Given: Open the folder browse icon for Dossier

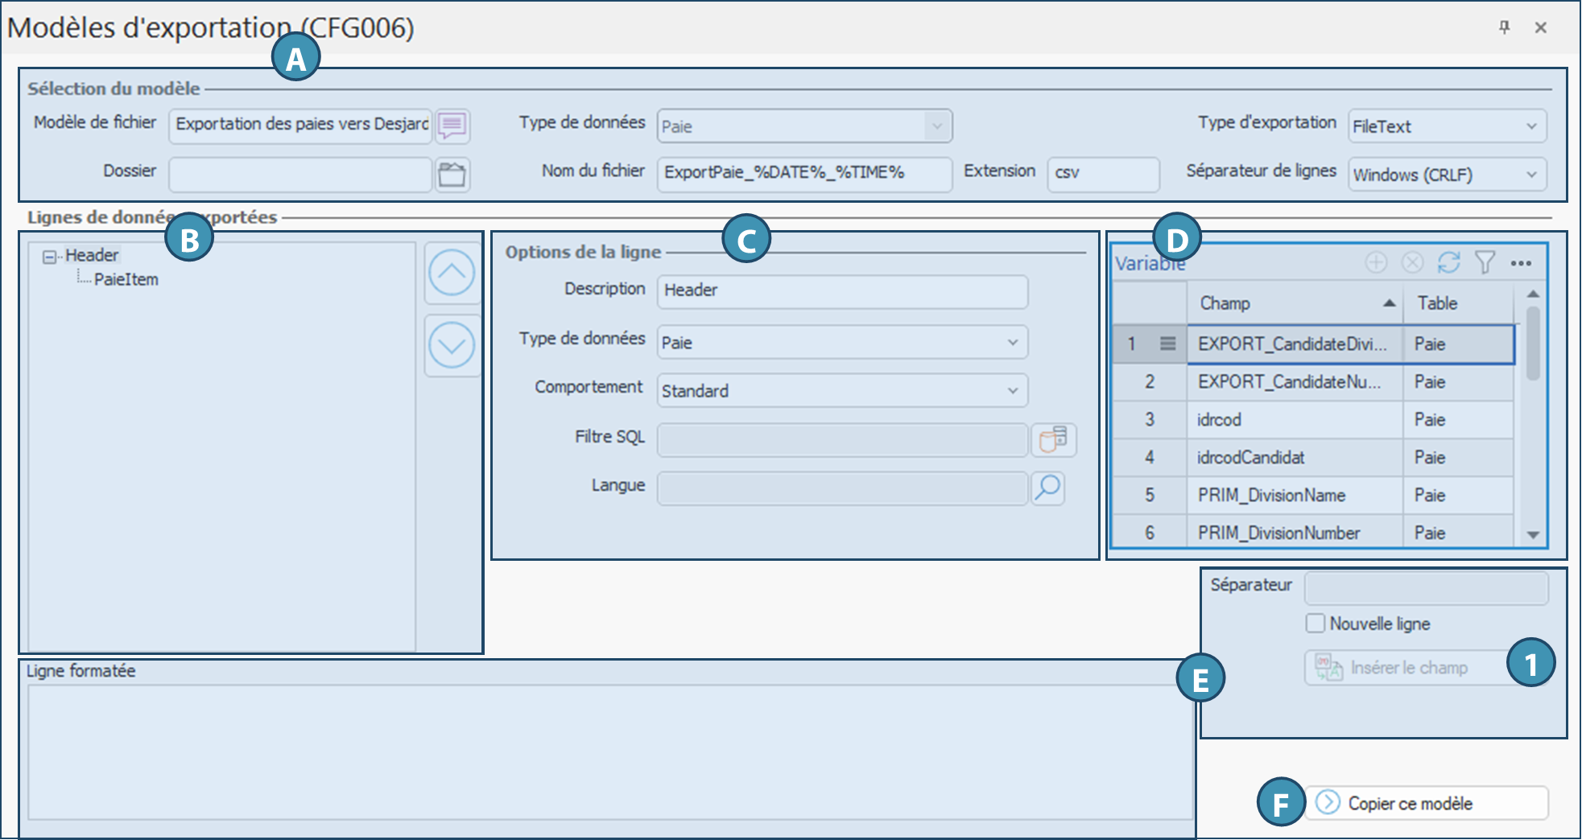Looking at the screenshot, I should pyautogui.click(x=452, y=175).
